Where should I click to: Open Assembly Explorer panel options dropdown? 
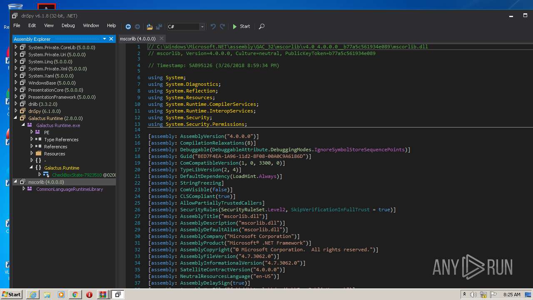coord(105,39)
